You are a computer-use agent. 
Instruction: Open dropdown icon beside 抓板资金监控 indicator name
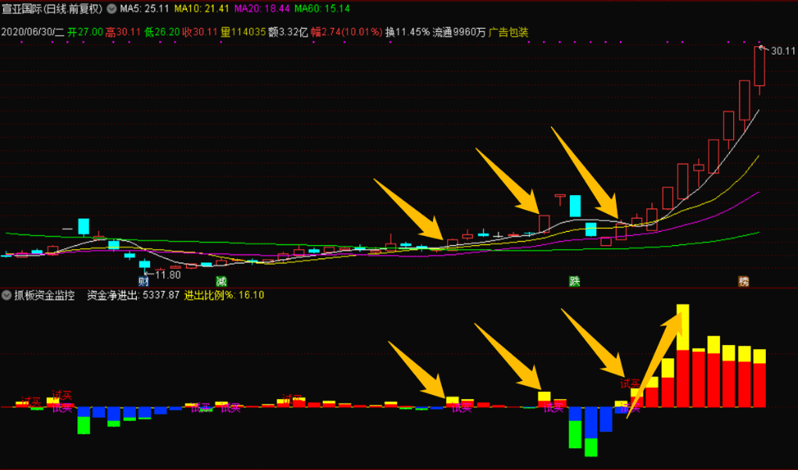tap(6, 295)
